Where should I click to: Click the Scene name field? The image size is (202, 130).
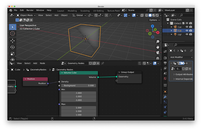click(x=137, y=10)
